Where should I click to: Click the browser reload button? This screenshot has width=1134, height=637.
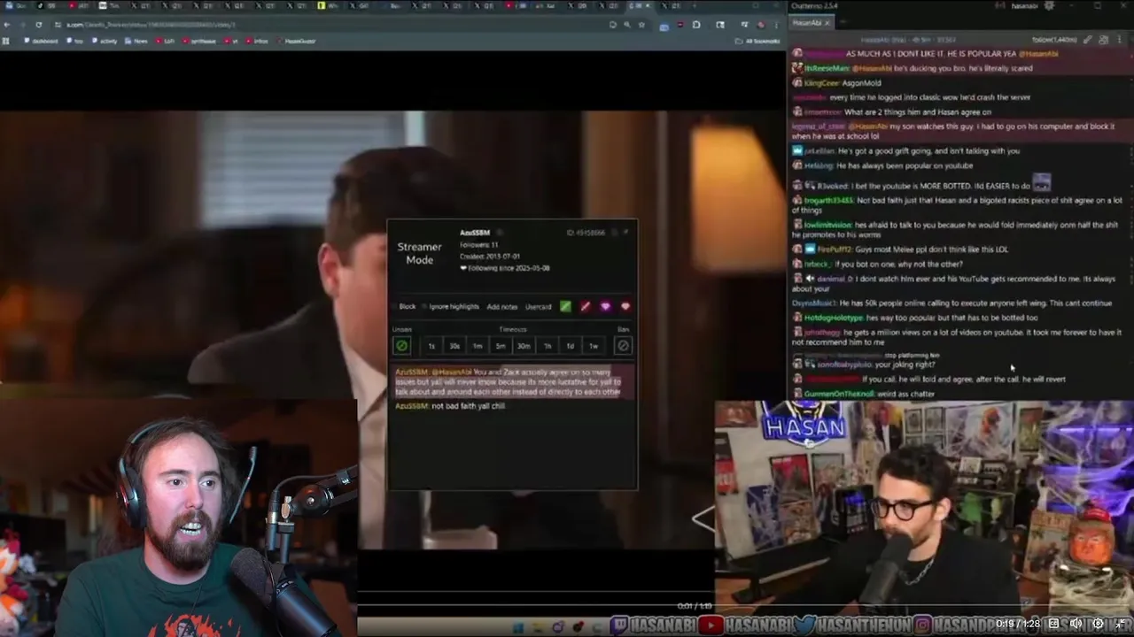tap(38, 25)
